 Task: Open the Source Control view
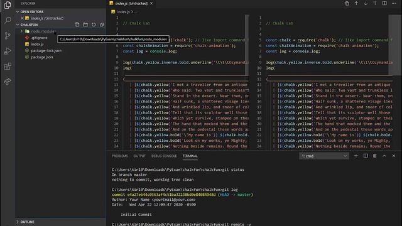[8, 36]
